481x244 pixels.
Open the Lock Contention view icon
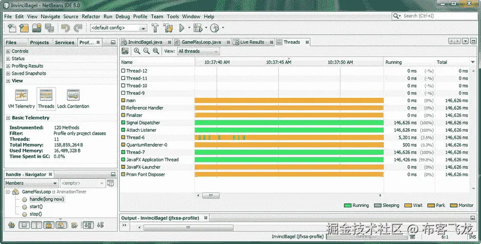tap(73, 99)
